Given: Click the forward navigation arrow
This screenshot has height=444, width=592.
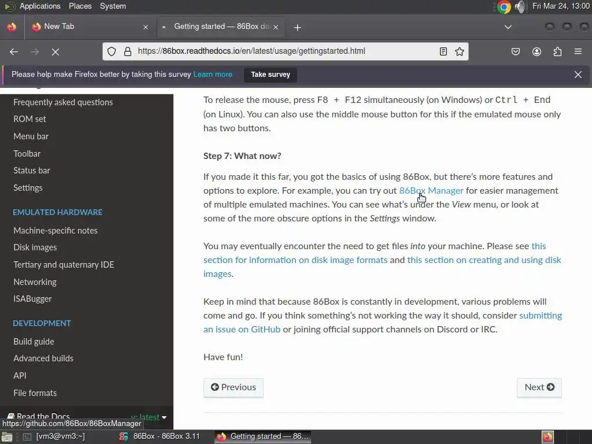Looking at the screenshot, I should click(x=35, y=51).
